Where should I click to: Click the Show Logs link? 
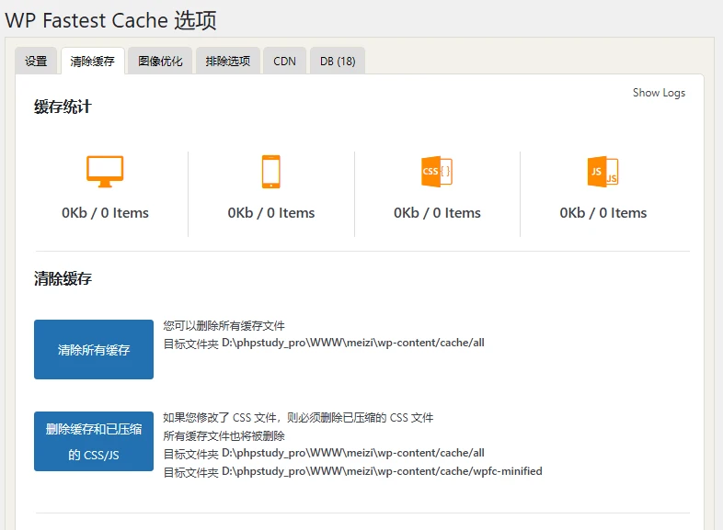click(659, 93)
